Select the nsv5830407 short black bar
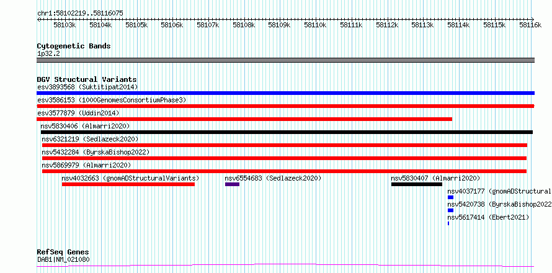 417,184
